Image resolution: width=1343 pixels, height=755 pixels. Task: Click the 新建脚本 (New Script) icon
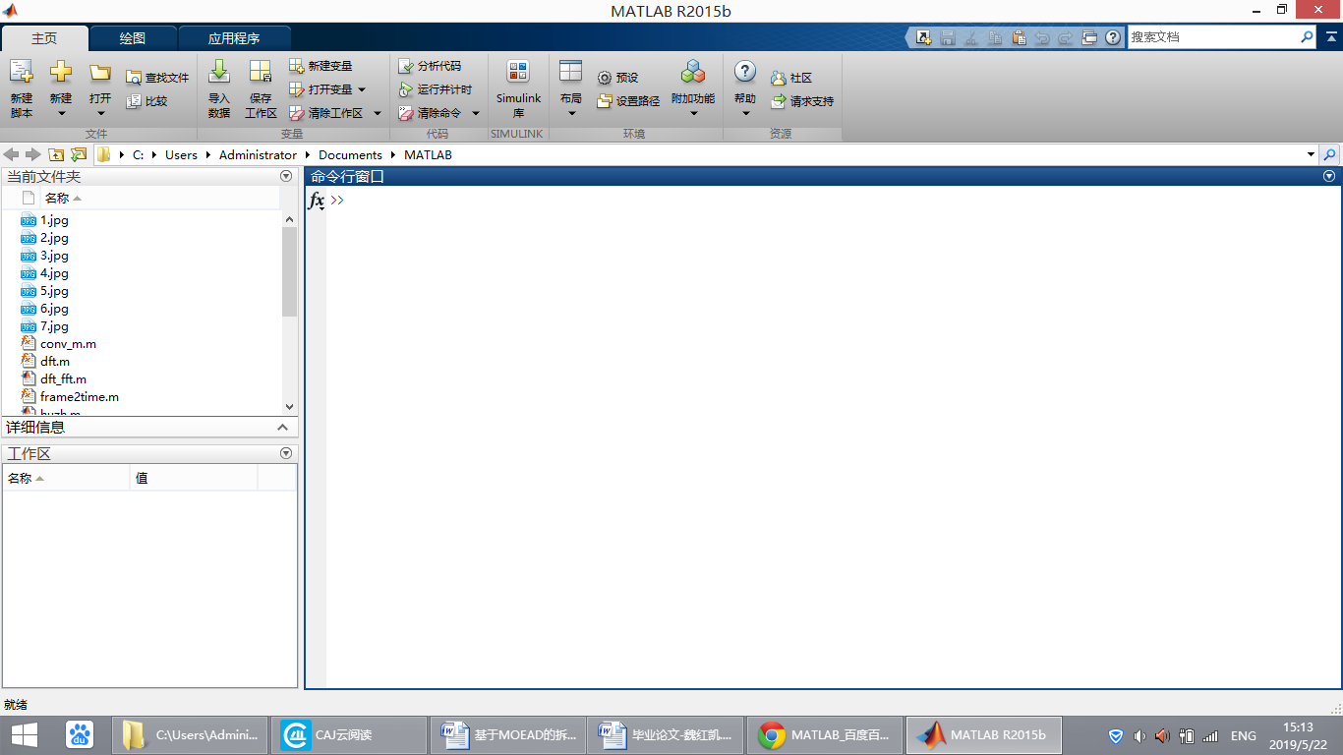coord(21,72)
